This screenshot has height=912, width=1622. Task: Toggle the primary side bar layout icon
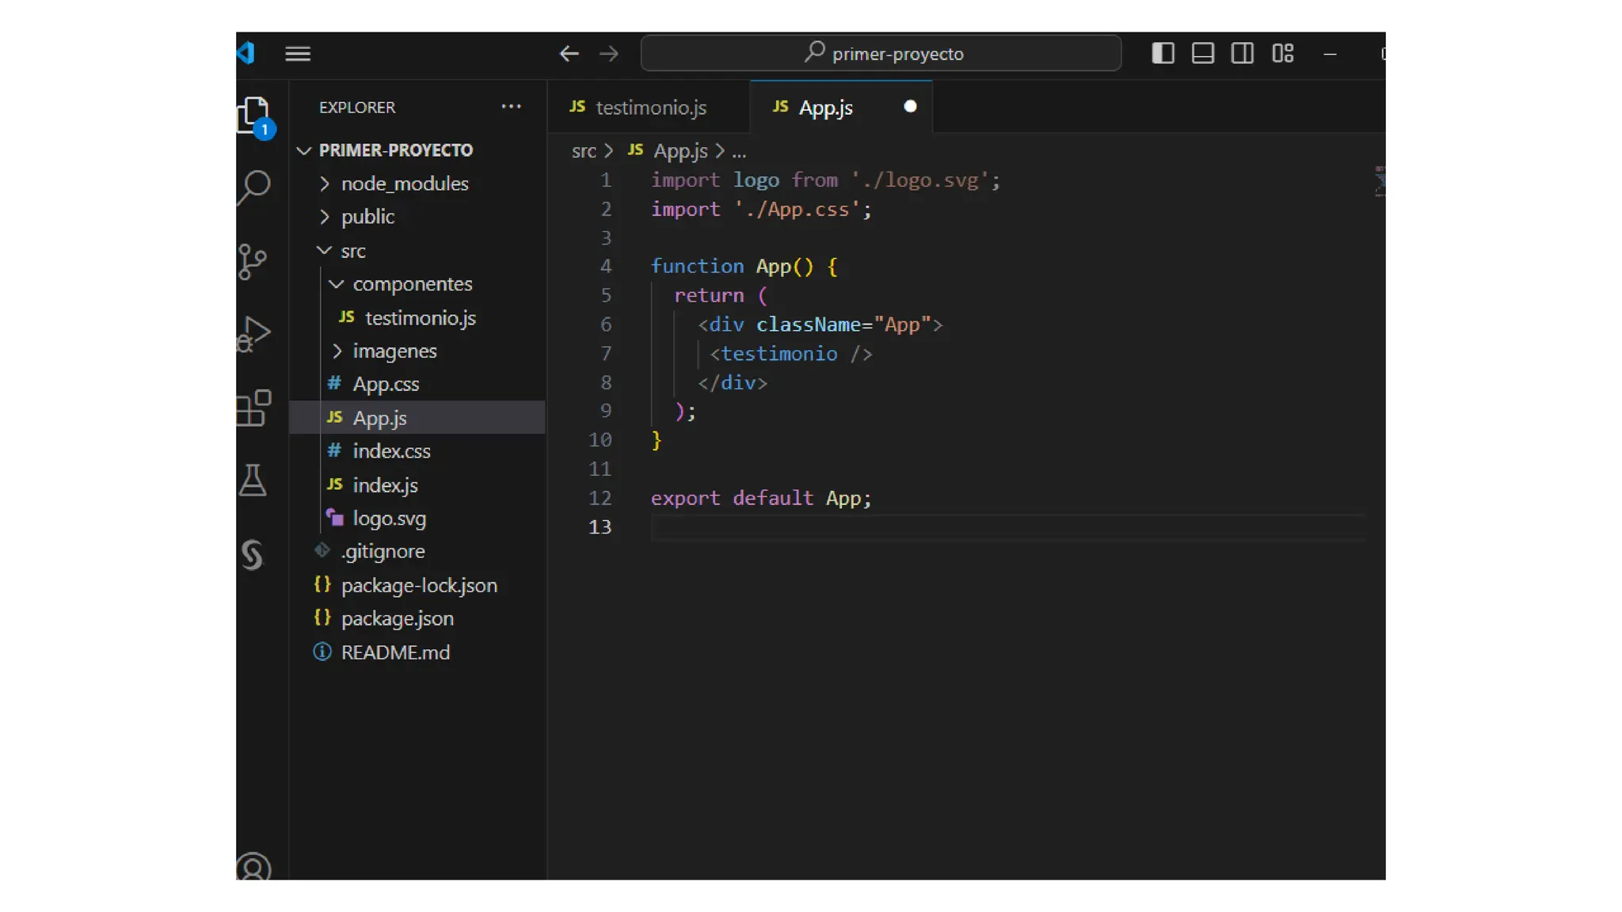point(1163,53)
